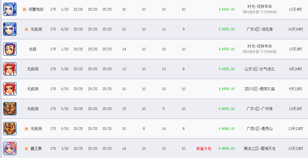This screenshot has width=308, height=158.
Task: Click the 拆 icon beside 阴曹地府
Action: (24, 9)
